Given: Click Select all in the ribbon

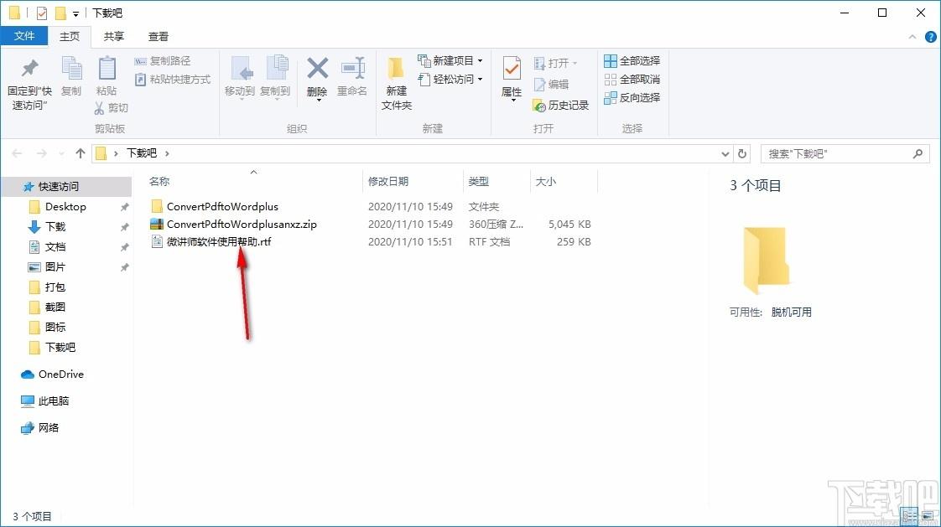Looking at the screenshot, I should click(x=632, y=61).
